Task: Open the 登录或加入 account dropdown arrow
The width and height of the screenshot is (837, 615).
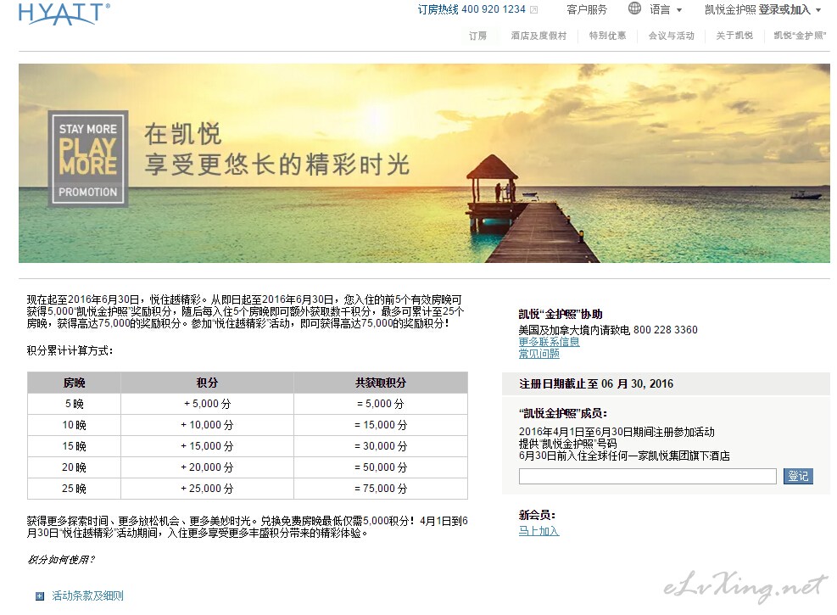Action: [818, 10]
